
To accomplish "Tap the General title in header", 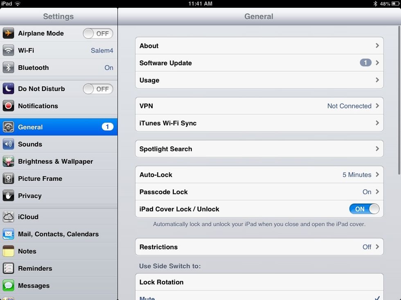I will click(x=259, y=16).
